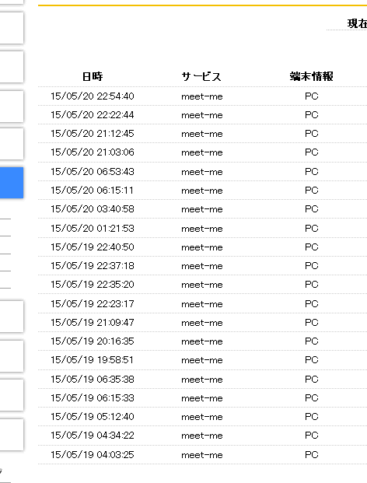
Task: Select the 端末情報 column header
Action: pyautogui.click(x=311, y=76)
